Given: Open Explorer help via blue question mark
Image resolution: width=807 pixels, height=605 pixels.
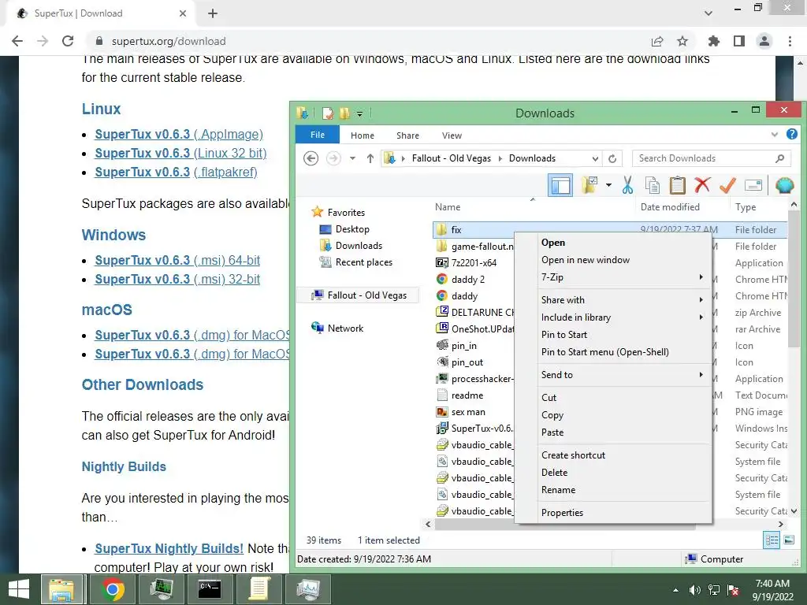Looking at the screenshot, I should (791, 135).
